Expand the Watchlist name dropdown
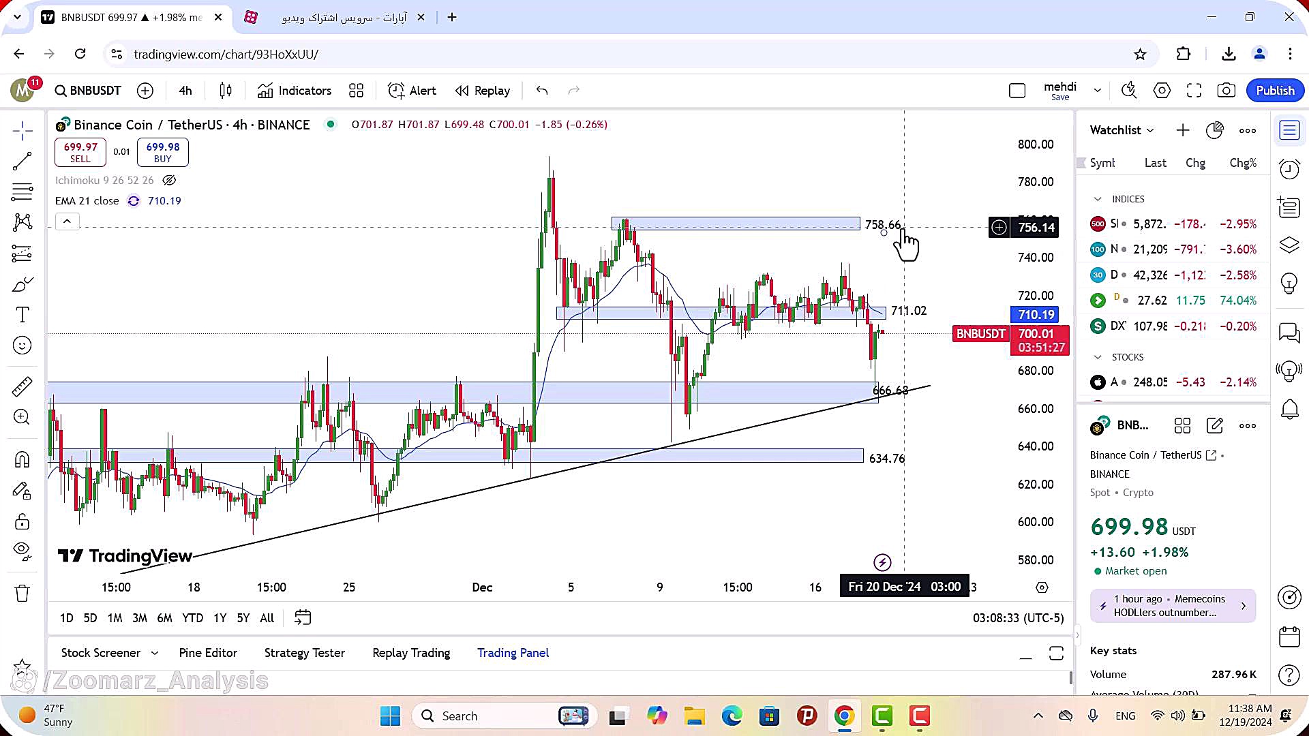1309x736 pixels. click(1122, 130)
